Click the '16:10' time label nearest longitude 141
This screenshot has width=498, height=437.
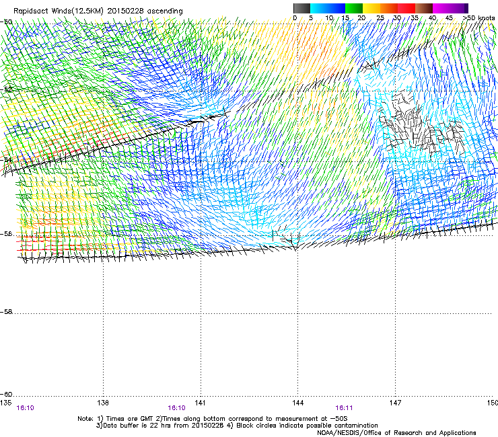point(176,408)
